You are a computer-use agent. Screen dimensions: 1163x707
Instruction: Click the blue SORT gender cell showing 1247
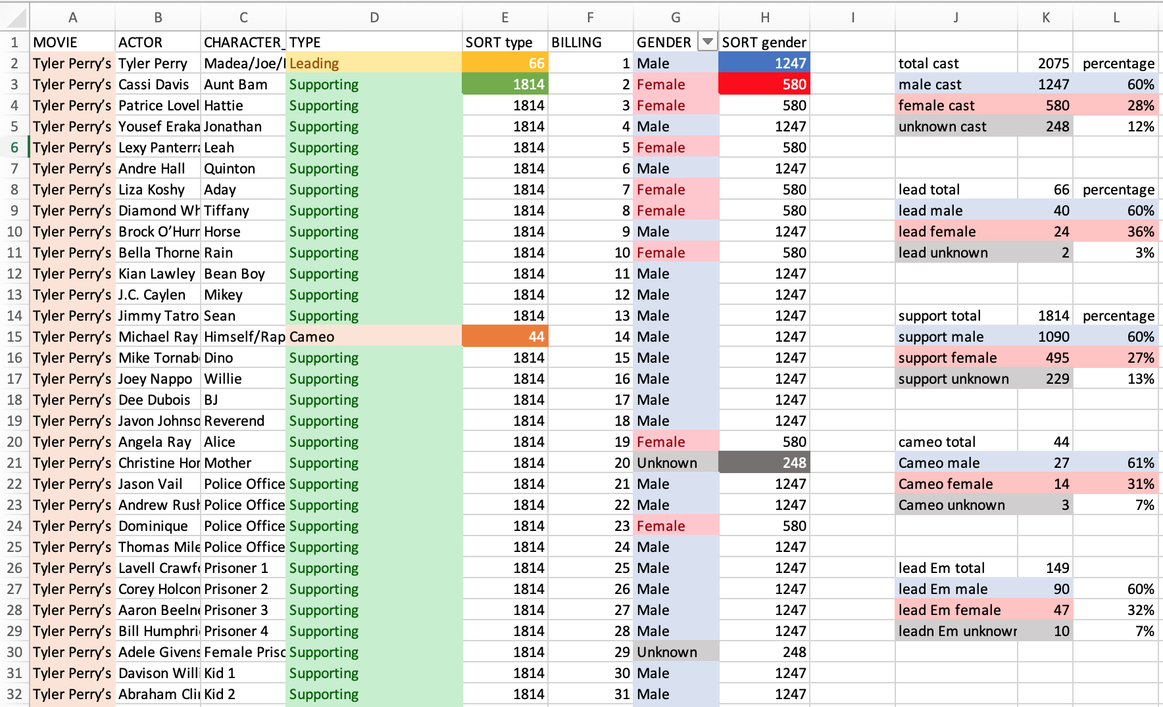click(764, 63)
